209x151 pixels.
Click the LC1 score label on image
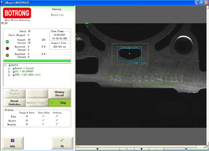click(138, 63)
